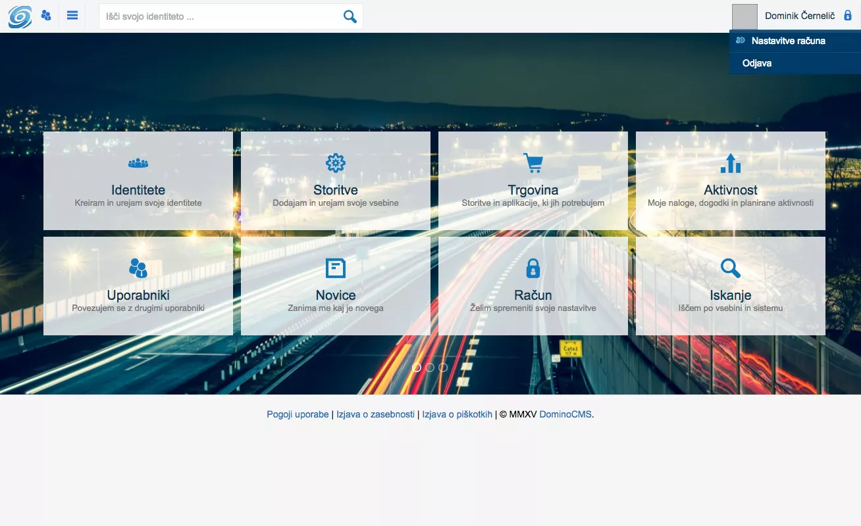Viewport: 861px width, 526px height.
Task: Click the Storitve gear icon
Action: click(336, 162)
